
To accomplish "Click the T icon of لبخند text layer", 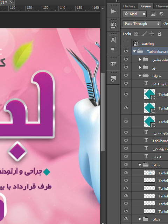I will 146,156.
